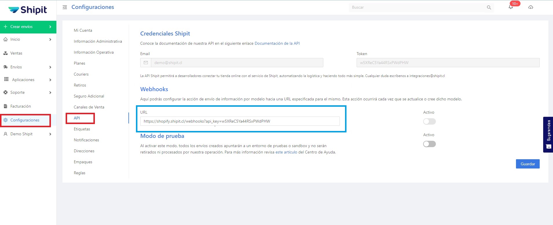This screenshot has height=225, width=553.
Task: Open notifications bell icon
Action: 511,7
